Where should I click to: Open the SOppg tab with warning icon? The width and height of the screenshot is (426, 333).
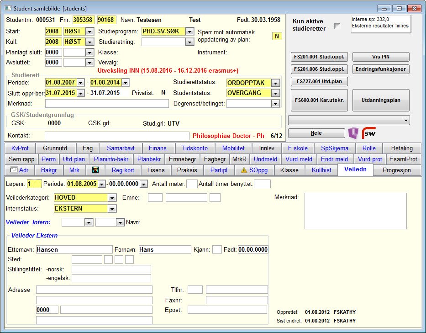coord(254,170)
